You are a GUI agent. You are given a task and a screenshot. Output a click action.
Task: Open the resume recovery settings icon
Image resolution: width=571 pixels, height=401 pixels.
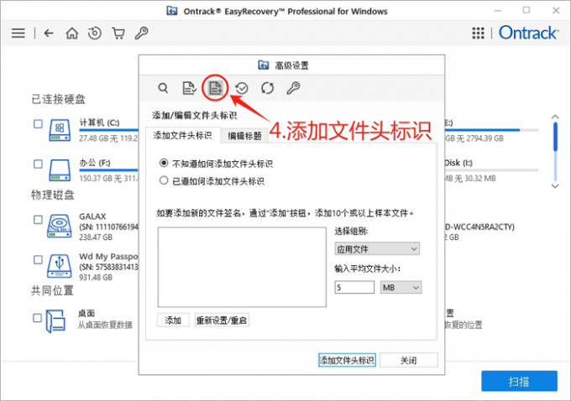[242, 88]
